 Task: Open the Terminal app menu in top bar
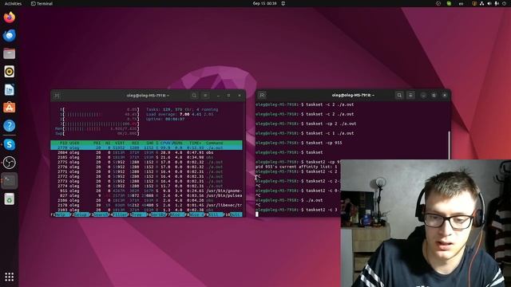coord(42,3)
